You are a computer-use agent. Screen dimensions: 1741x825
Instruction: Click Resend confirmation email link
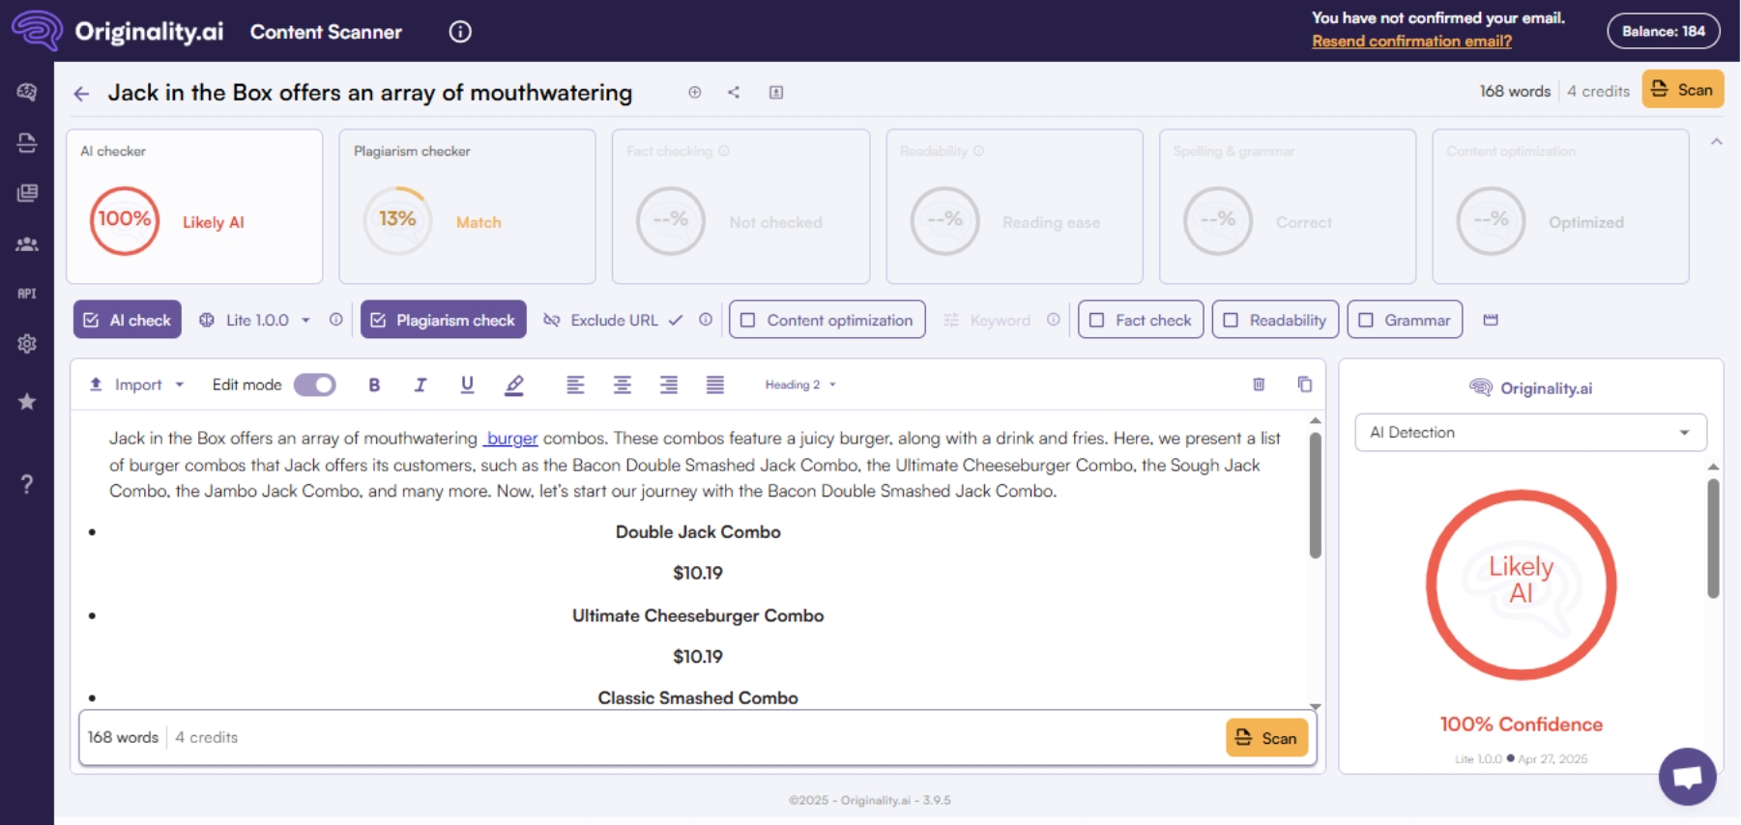pos(1411,41)
